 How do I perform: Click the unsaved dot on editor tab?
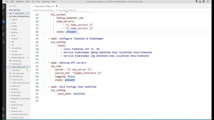click(57, 6)
